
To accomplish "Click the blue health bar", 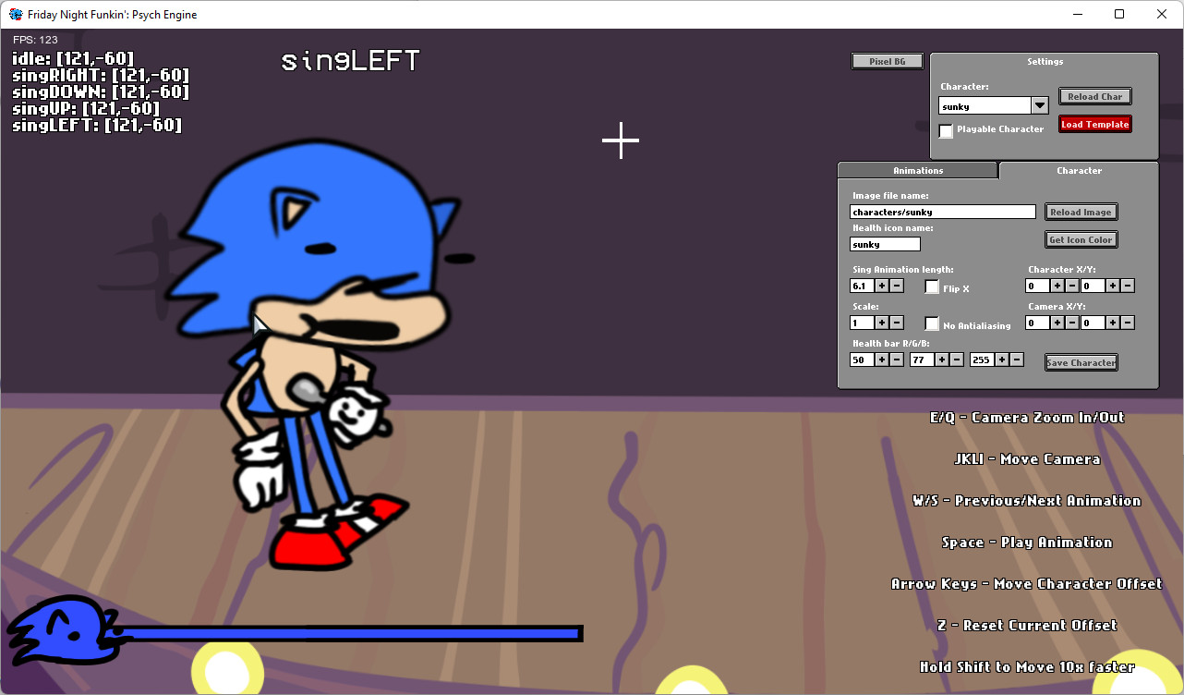I will pyautogui.click(x=349, y=633).
